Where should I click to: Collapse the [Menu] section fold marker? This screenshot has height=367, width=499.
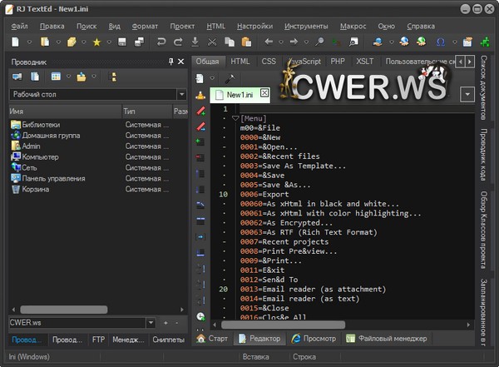[235, 118]
